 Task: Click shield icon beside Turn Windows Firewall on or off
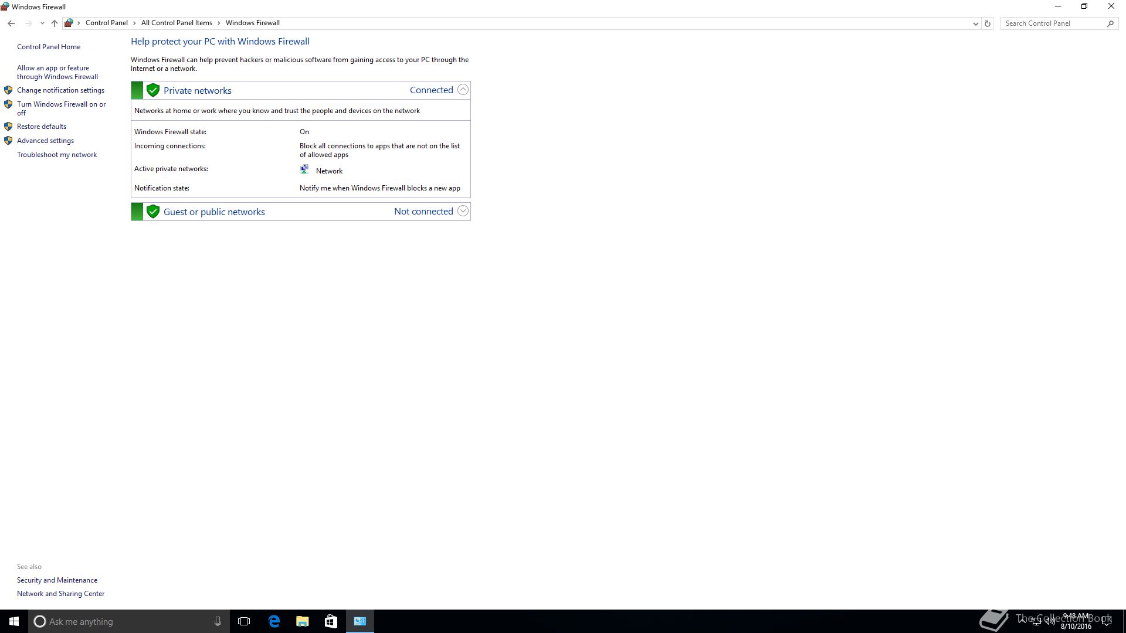8,104
